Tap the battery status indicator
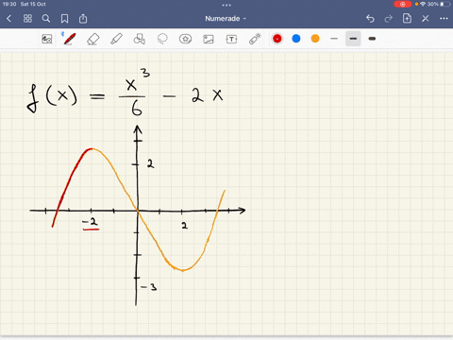 (x=445, y=4)
